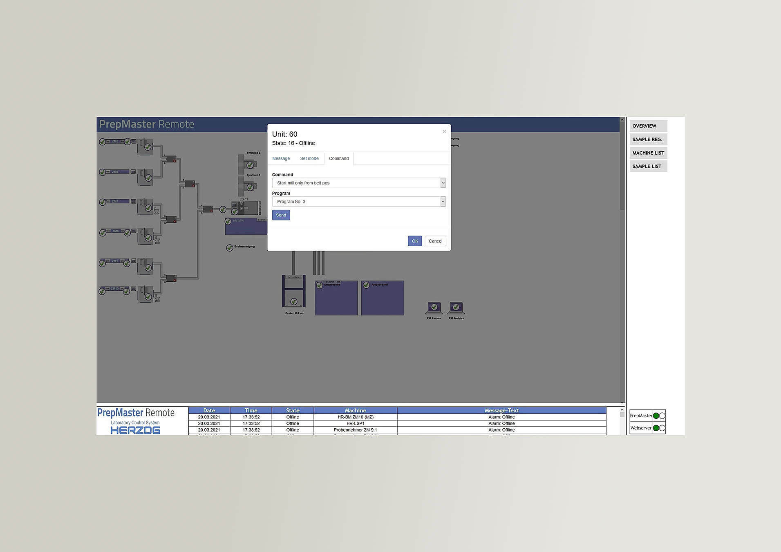Click the Becherreinigung status check icon
This screenshot has height=552, width=781.
click(230, 248)
